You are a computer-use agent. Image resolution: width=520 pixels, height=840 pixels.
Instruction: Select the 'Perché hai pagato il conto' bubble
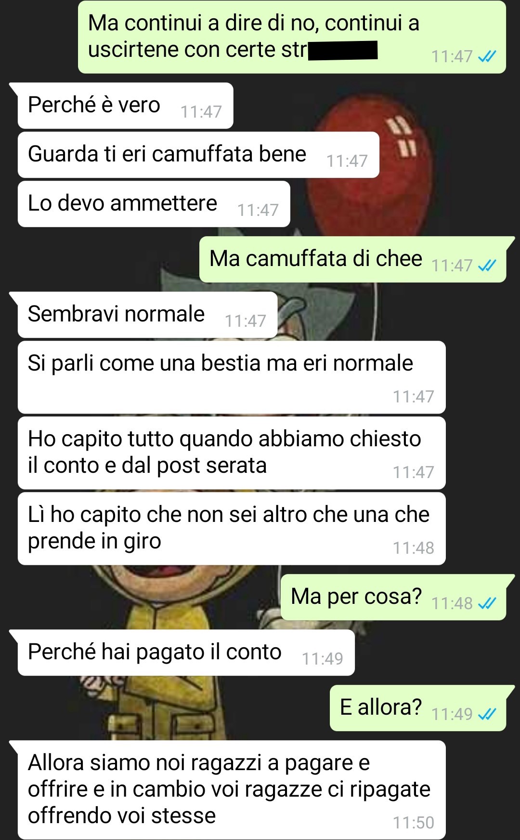coord(186,653)
